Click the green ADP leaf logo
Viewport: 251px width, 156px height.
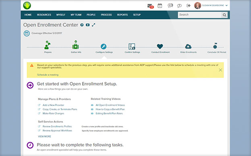click(x=27, y=6)
